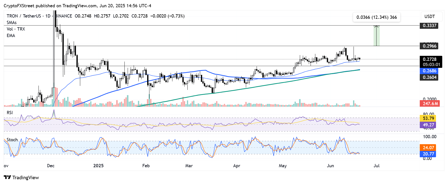This screenshot has height=184, width=448.
Task: Click the TradingView logo icon
Action: pos(7,177)
